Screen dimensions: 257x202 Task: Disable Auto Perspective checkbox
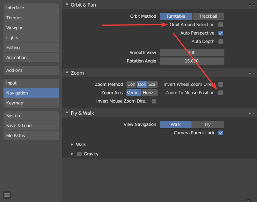[x=221, y=33]
